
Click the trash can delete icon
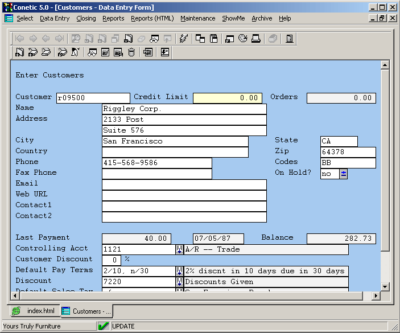point(131,52)
